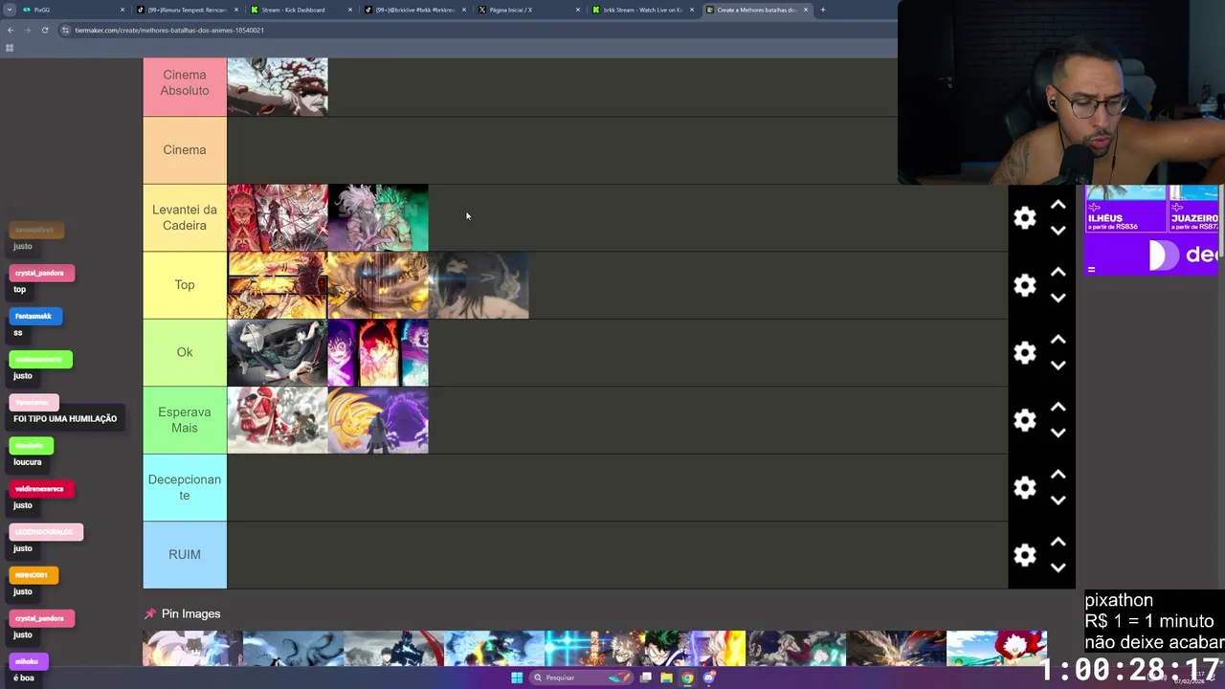The image size is (1225, 689).
Task: Select the Top tier label
Action: click(x=185, y=285)
